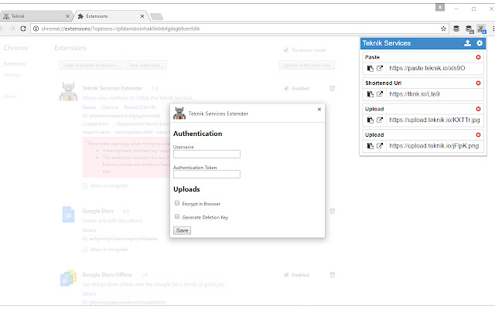This screenshot has height=309, width=495.
Task: Open Settings in Chrome sidebar
Action: (x=12, y=75)
